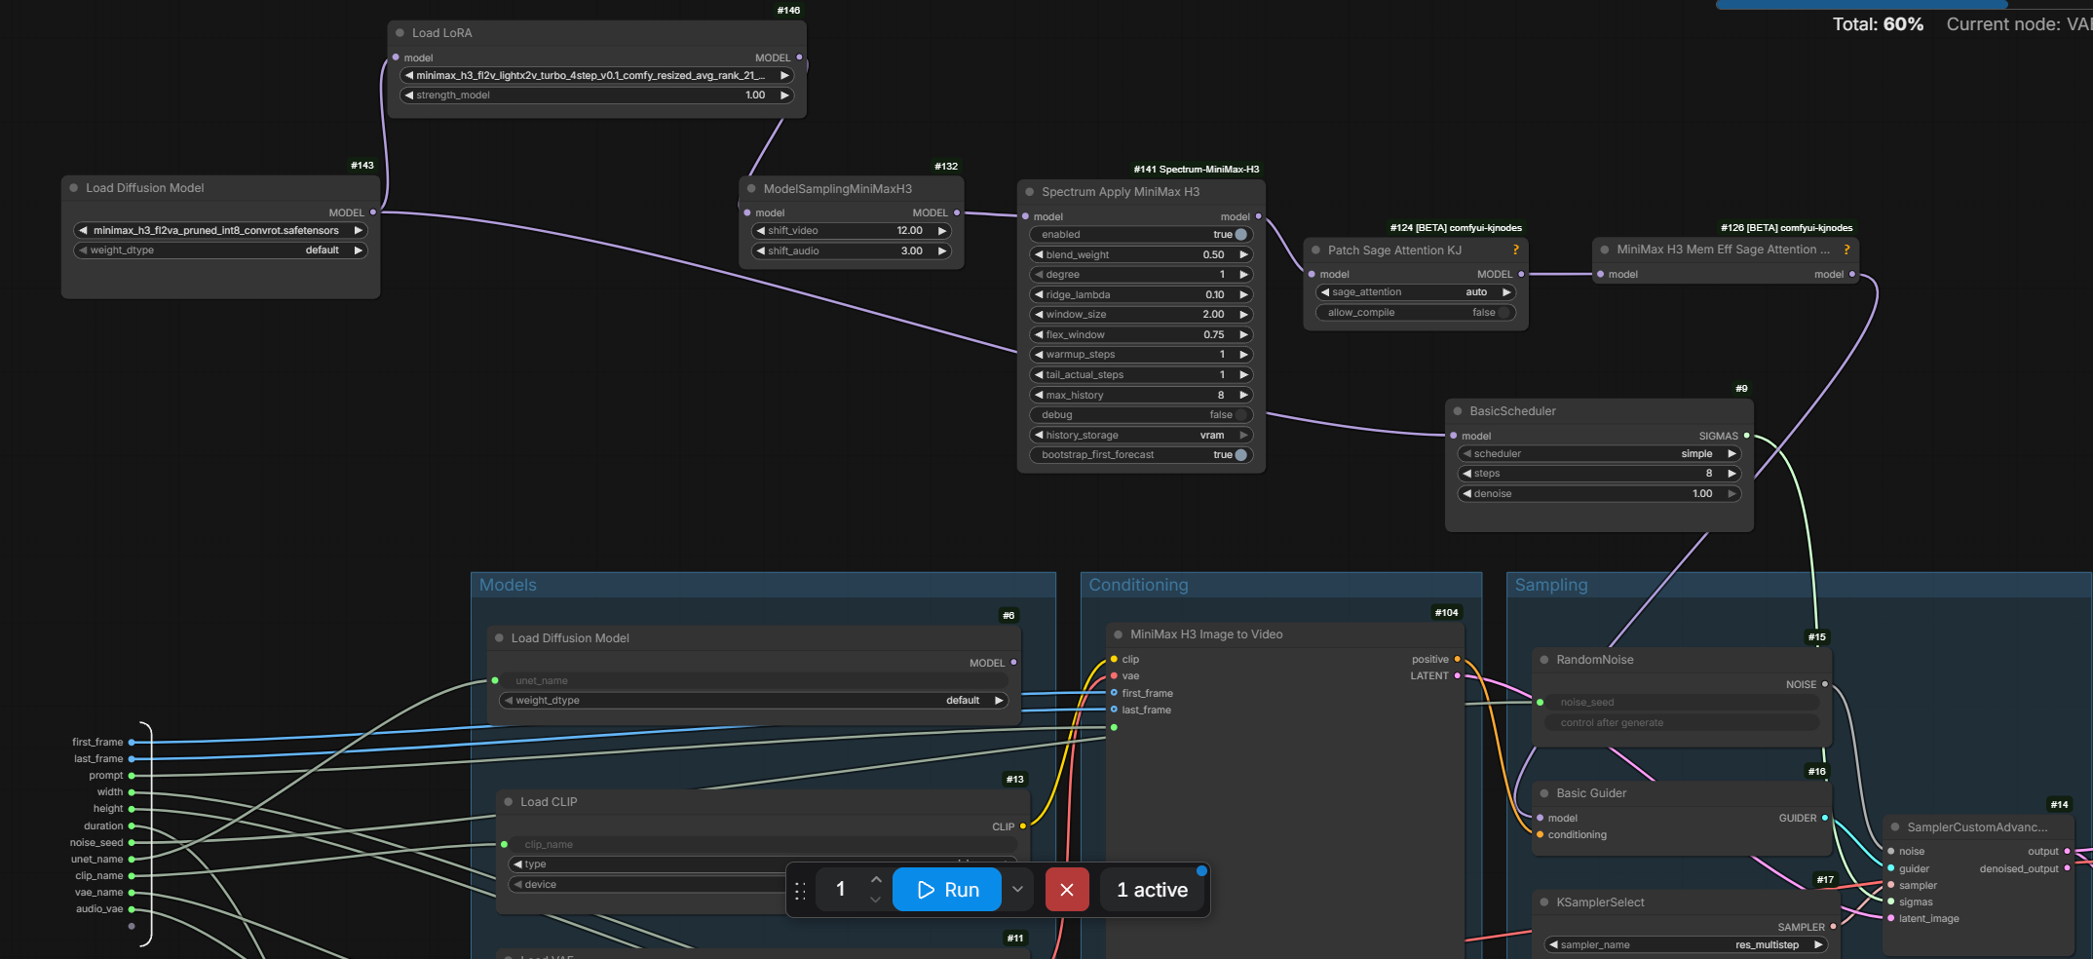This screenshot has height=959, width=2093.
Task: Toggle bootstrap_first_forecast switch
Action: click(x=1240, y=455)
